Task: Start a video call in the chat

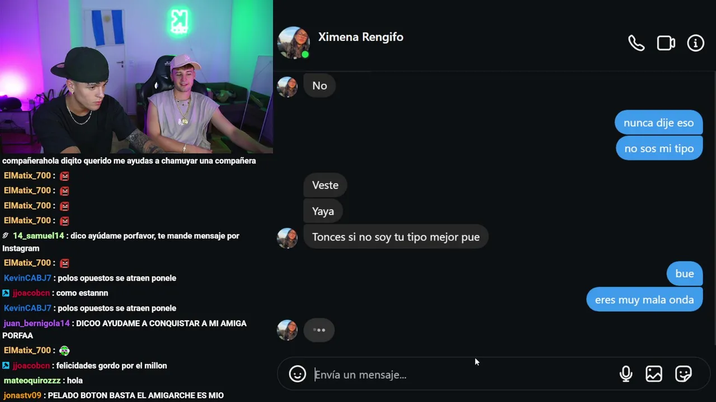Action: (666, 43)
